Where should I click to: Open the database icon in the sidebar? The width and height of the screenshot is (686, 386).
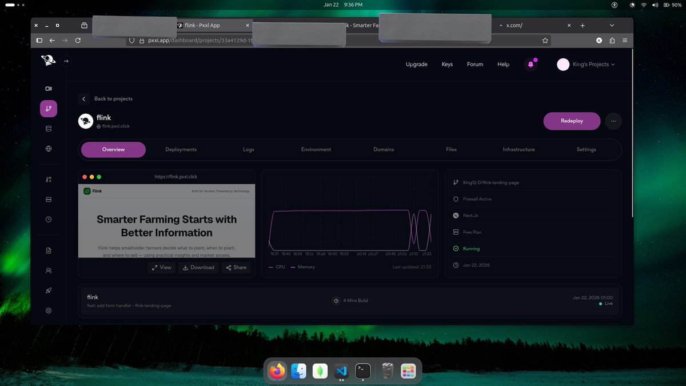click(x=49, y=129)
